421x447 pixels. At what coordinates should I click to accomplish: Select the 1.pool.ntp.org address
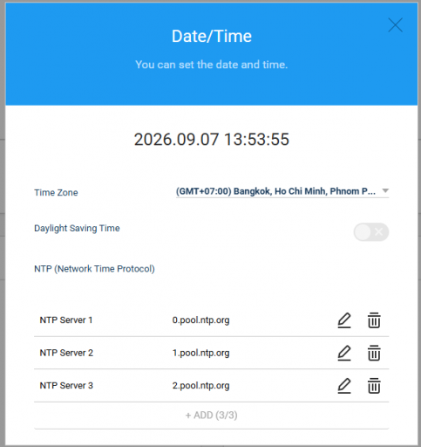click(x=200, y=353)
